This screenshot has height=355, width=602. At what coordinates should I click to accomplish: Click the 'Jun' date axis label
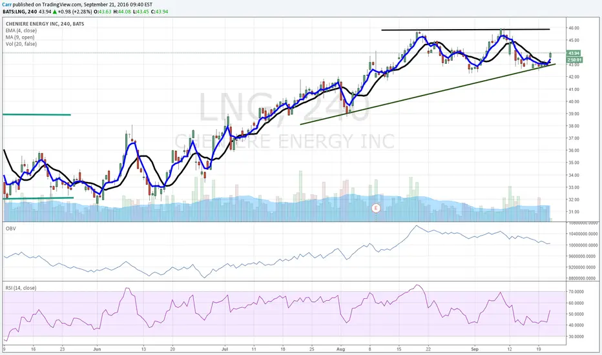97,349
